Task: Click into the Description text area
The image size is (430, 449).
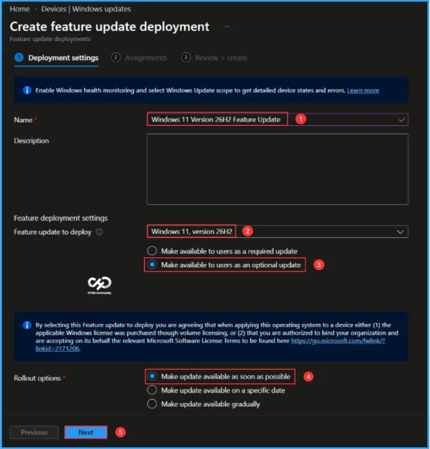Action: click(278, 169)
